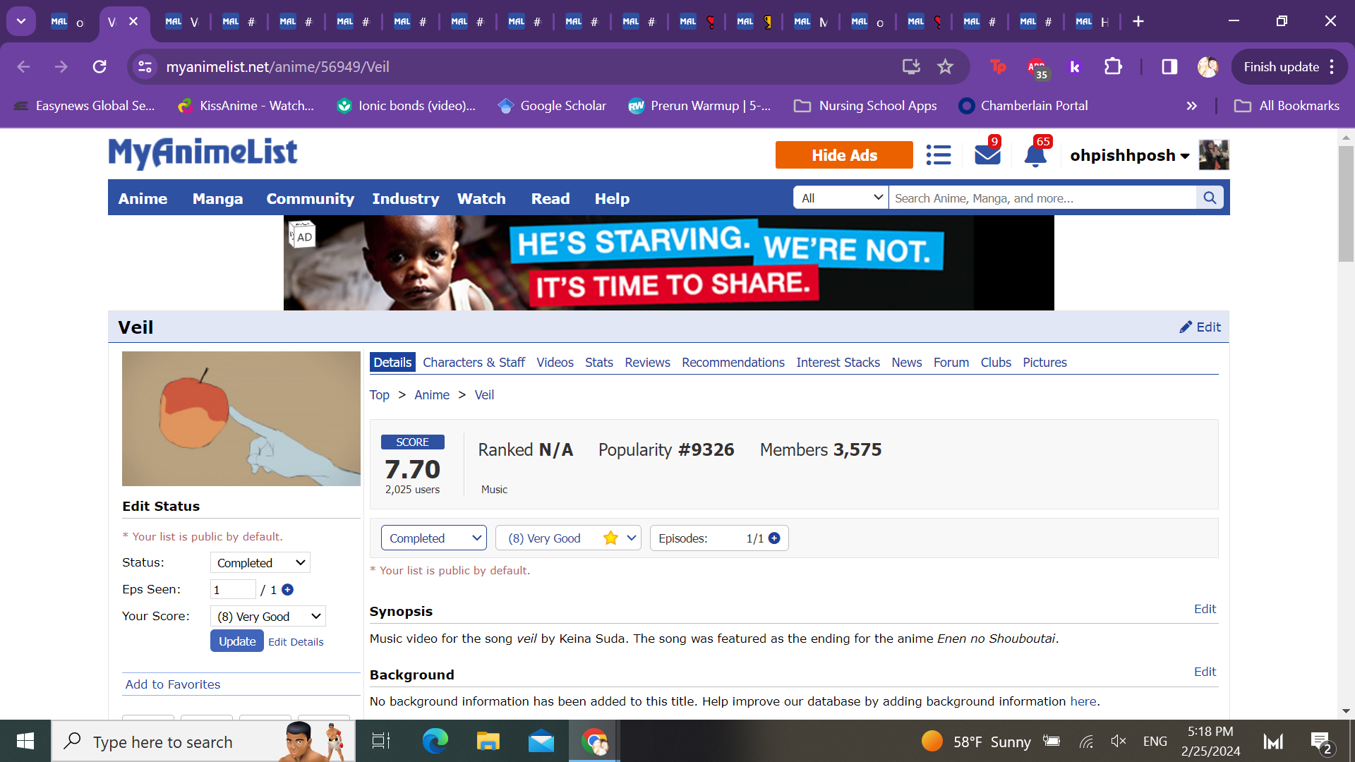Image resolution: width=1355 pixels, height=762 pixels.
Task: Open the Anime menu in navigation bar
Action: (143, 199)
